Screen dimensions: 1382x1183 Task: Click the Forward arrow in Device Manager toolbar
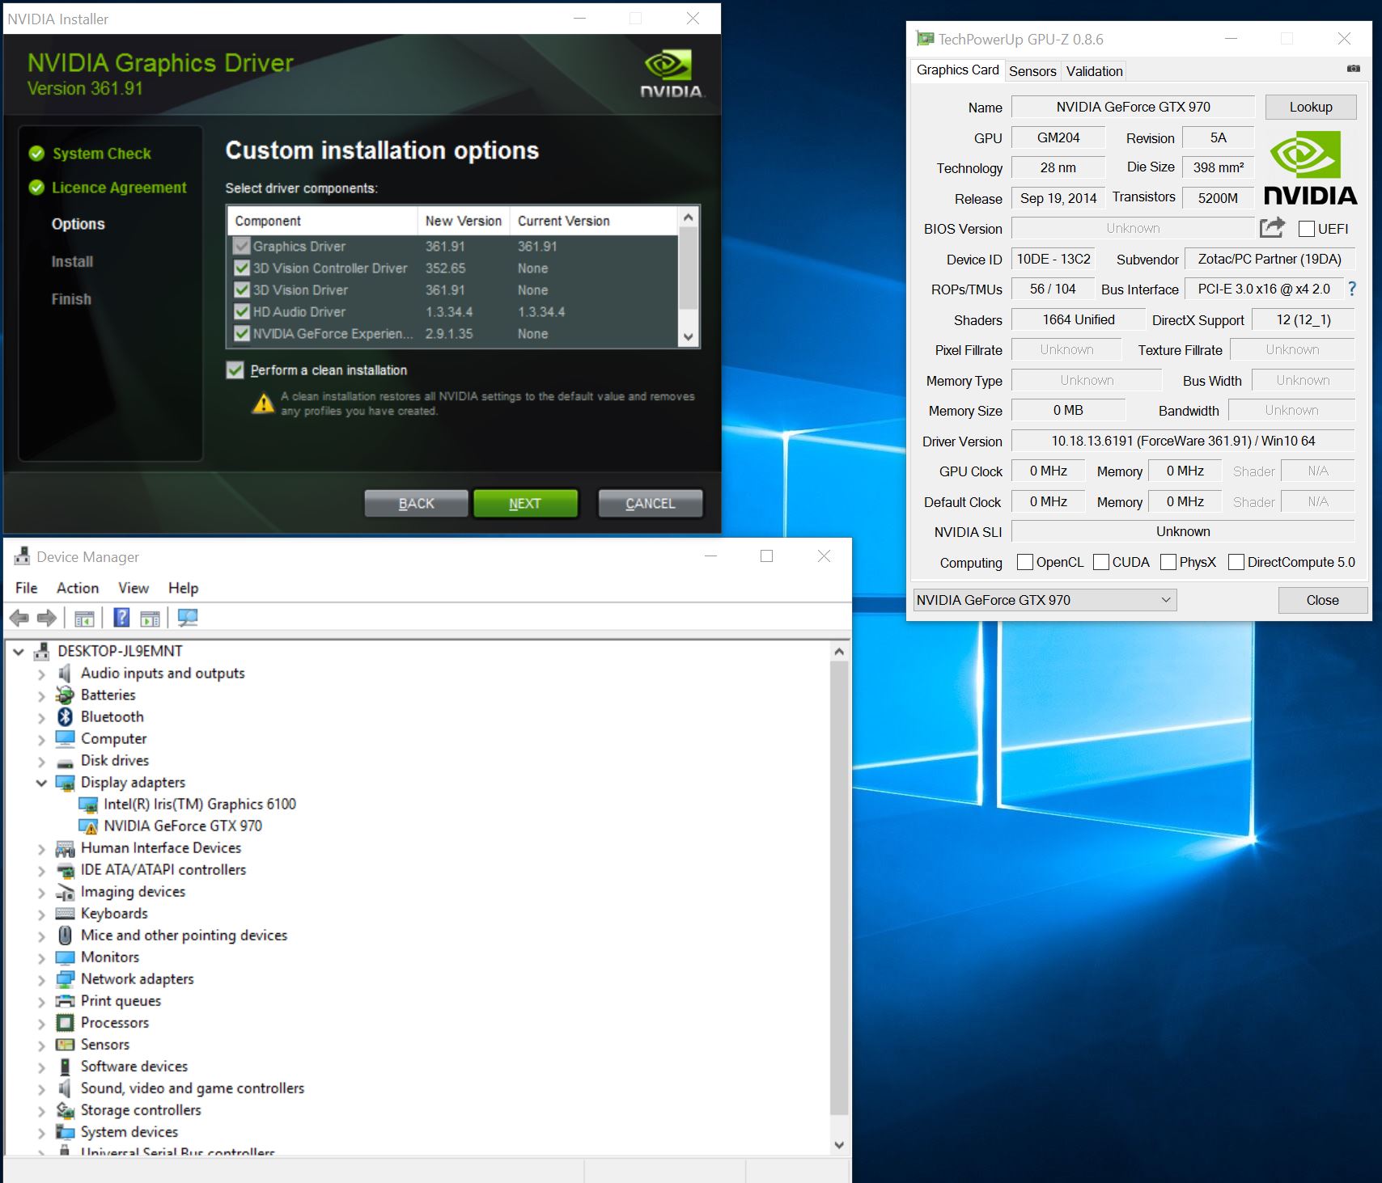tap(47, 619)
